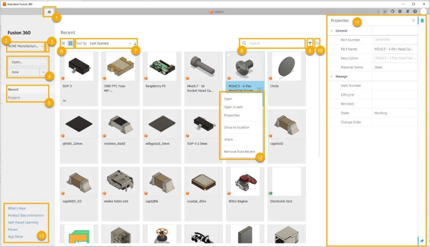This screenshot has width=430, height=247.
Task: Open the resistor_0402 thumbnail
Action: coord(120,124)
